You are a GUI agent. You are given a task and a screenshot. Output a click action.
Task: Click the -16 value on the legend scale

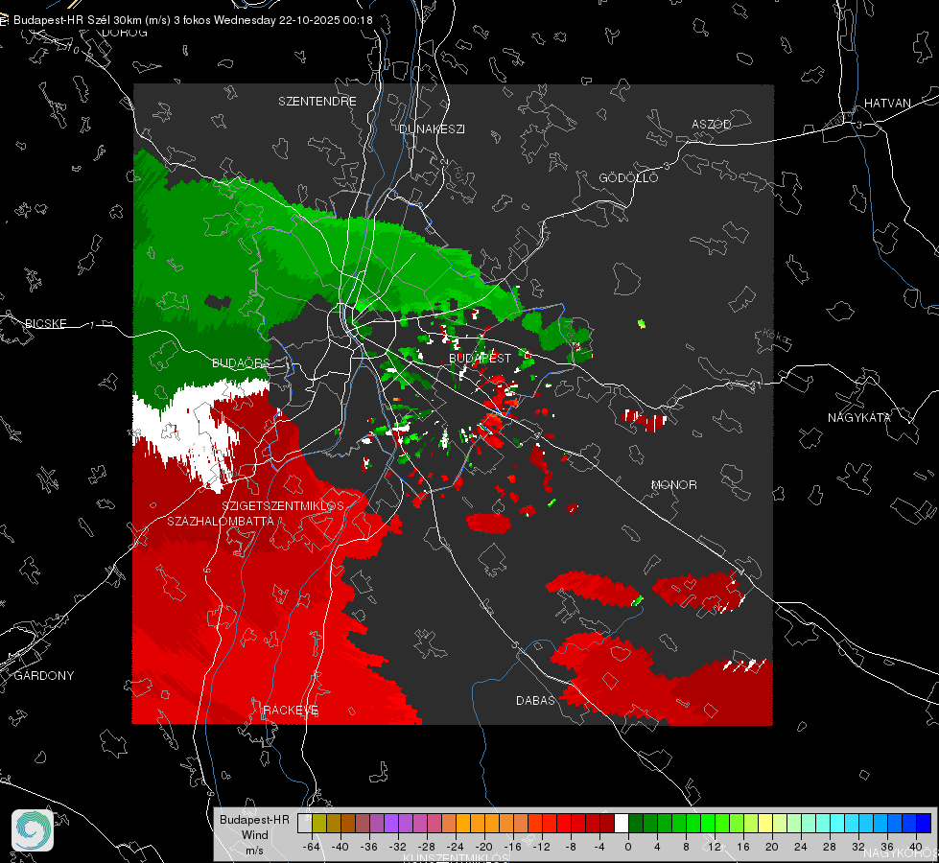coord(512,847)
